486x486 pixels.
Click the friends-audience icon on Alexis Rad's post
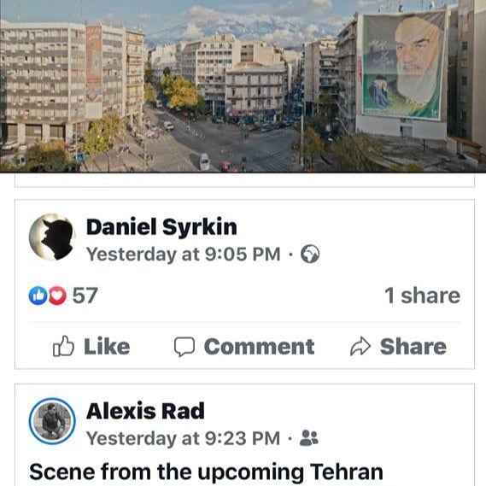[309, 438]
